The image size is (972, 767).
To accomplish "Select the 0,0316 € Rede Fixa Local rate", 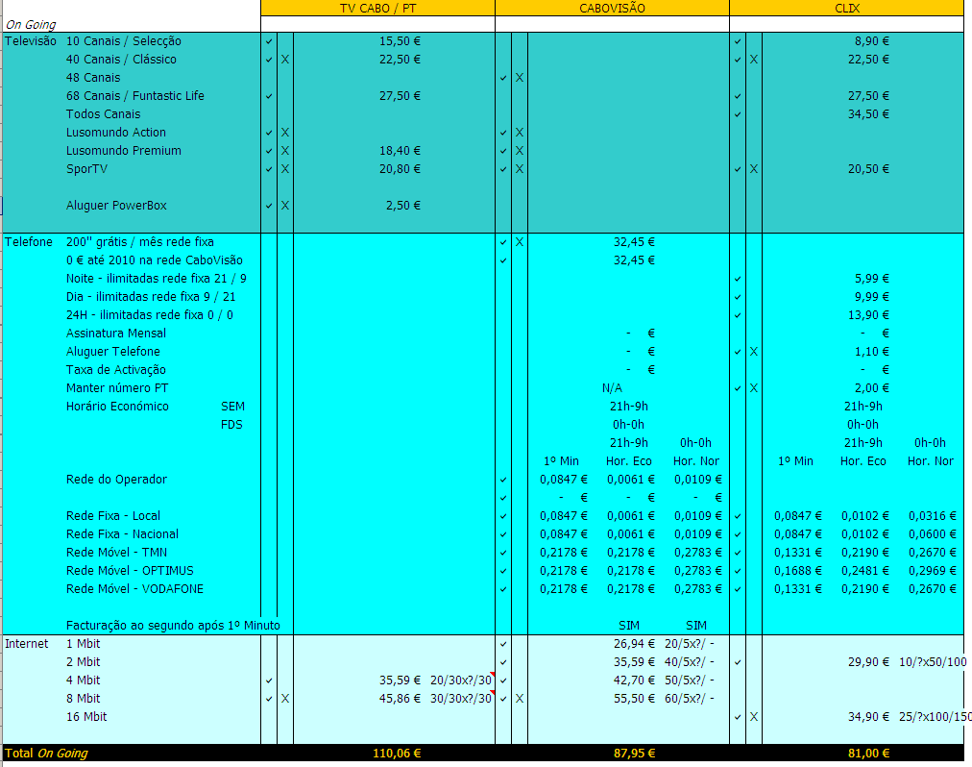I will point(933,516).
